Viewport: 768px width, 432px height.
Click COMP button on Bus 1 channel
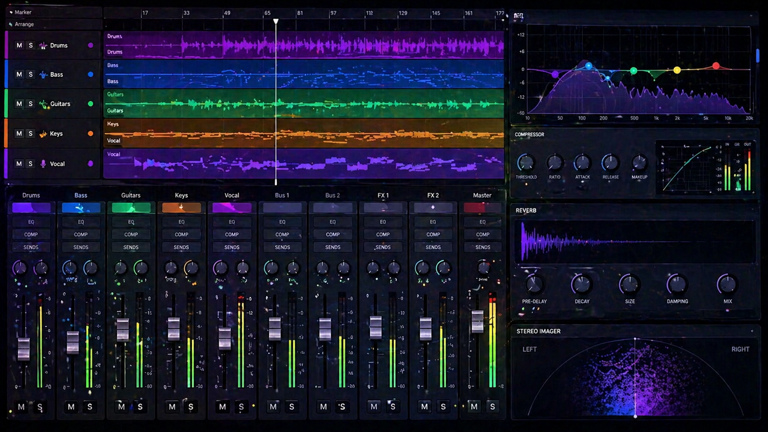pos(282,234)
